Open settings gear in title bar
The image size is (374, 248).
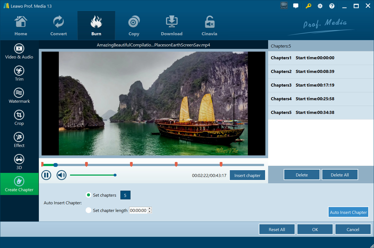tap(320, 6)
